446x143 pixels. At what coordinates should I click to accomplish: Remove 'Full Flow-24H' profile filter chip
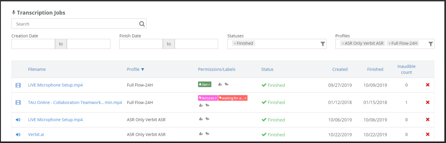point(389,44)
